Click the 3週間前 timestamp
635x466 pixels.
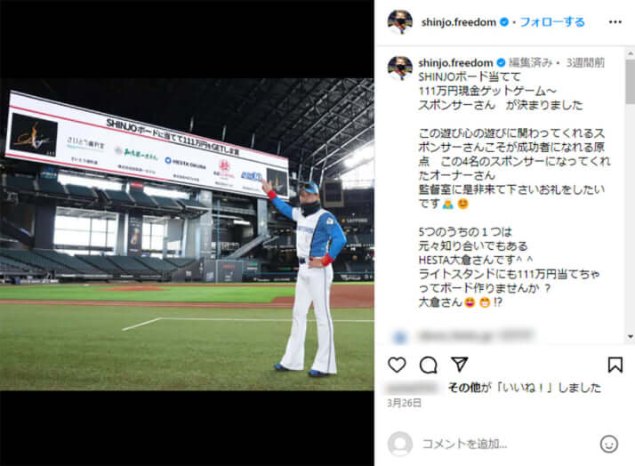585,63
